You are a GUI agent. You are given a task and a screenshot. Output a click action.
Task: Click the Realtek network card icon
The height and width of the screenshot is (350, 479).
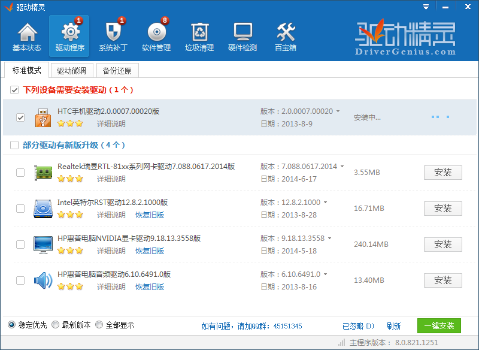[43, 173]
